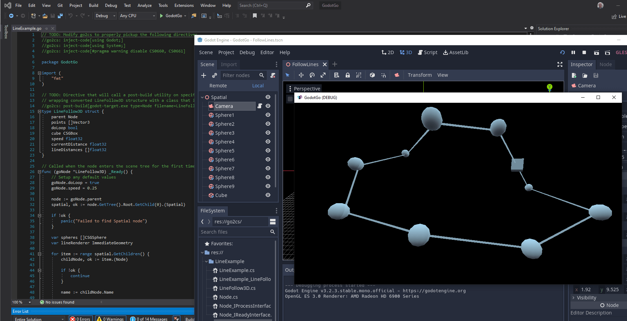This screenshot has width=627, height=321.
Task: Stop the running GodotGo scene
Action: point(584,52)
